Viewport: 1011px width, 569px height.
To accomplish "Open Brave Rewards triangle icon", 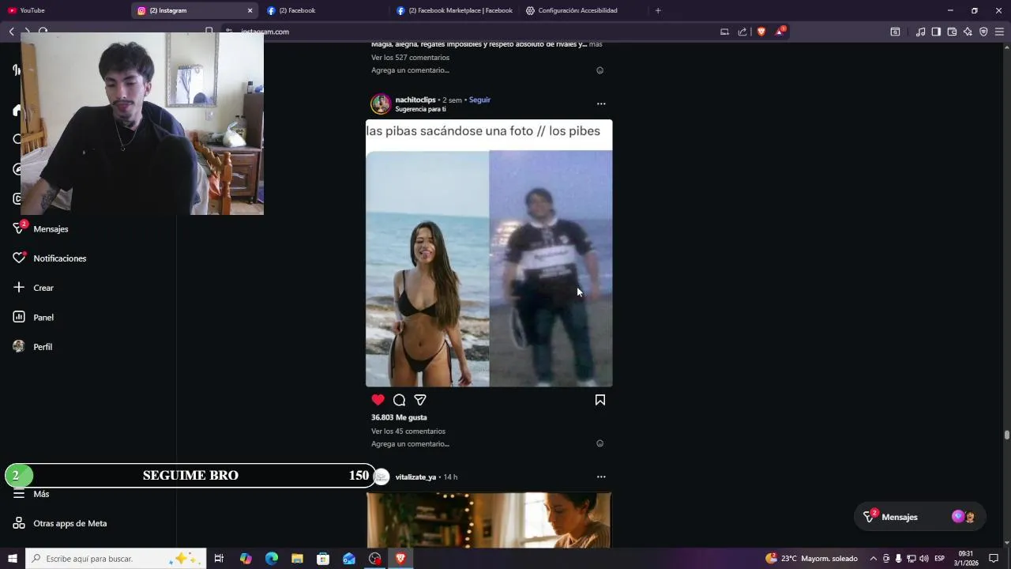I will [x=780, y=32].
